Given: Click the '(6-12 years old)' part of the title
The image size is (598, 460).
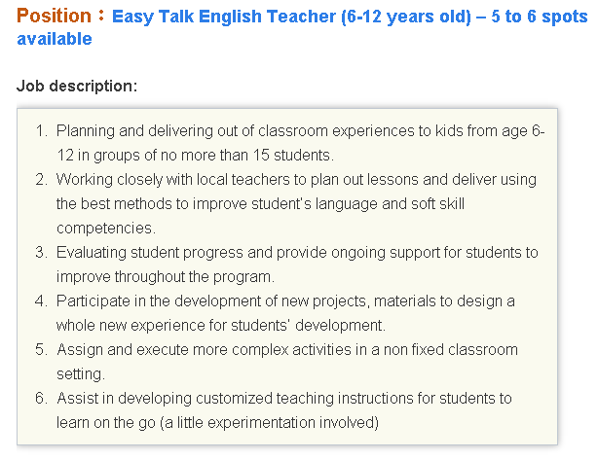Looking at the screenshot, I should pos(406,17).
